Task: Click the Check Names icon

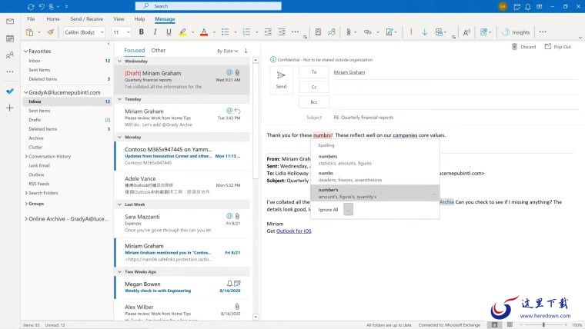Action: (x=331, y=32)
